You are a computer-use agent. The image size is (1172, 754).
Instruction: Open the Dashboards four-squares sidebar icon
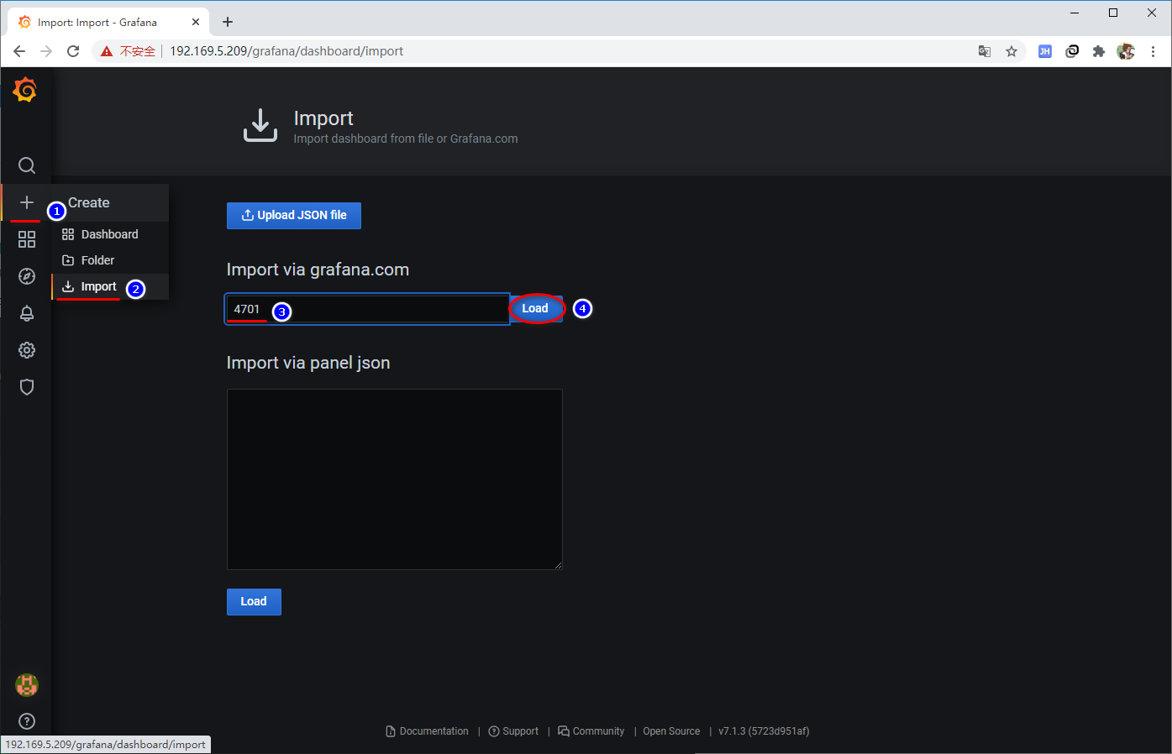click(27, 239)
